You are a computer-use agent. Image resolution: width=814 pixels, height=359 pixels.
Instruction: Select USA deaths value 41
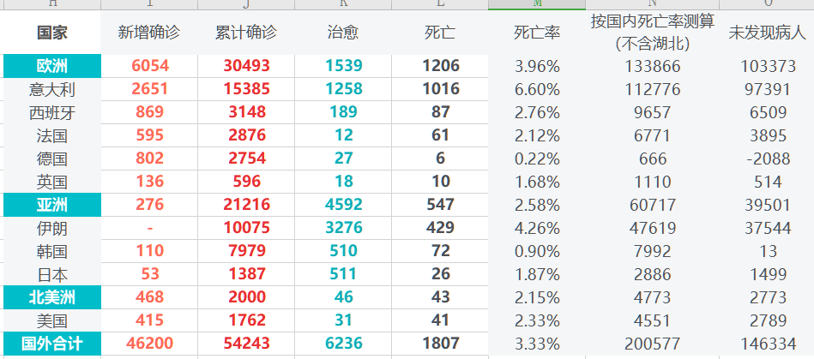point(440,320)
